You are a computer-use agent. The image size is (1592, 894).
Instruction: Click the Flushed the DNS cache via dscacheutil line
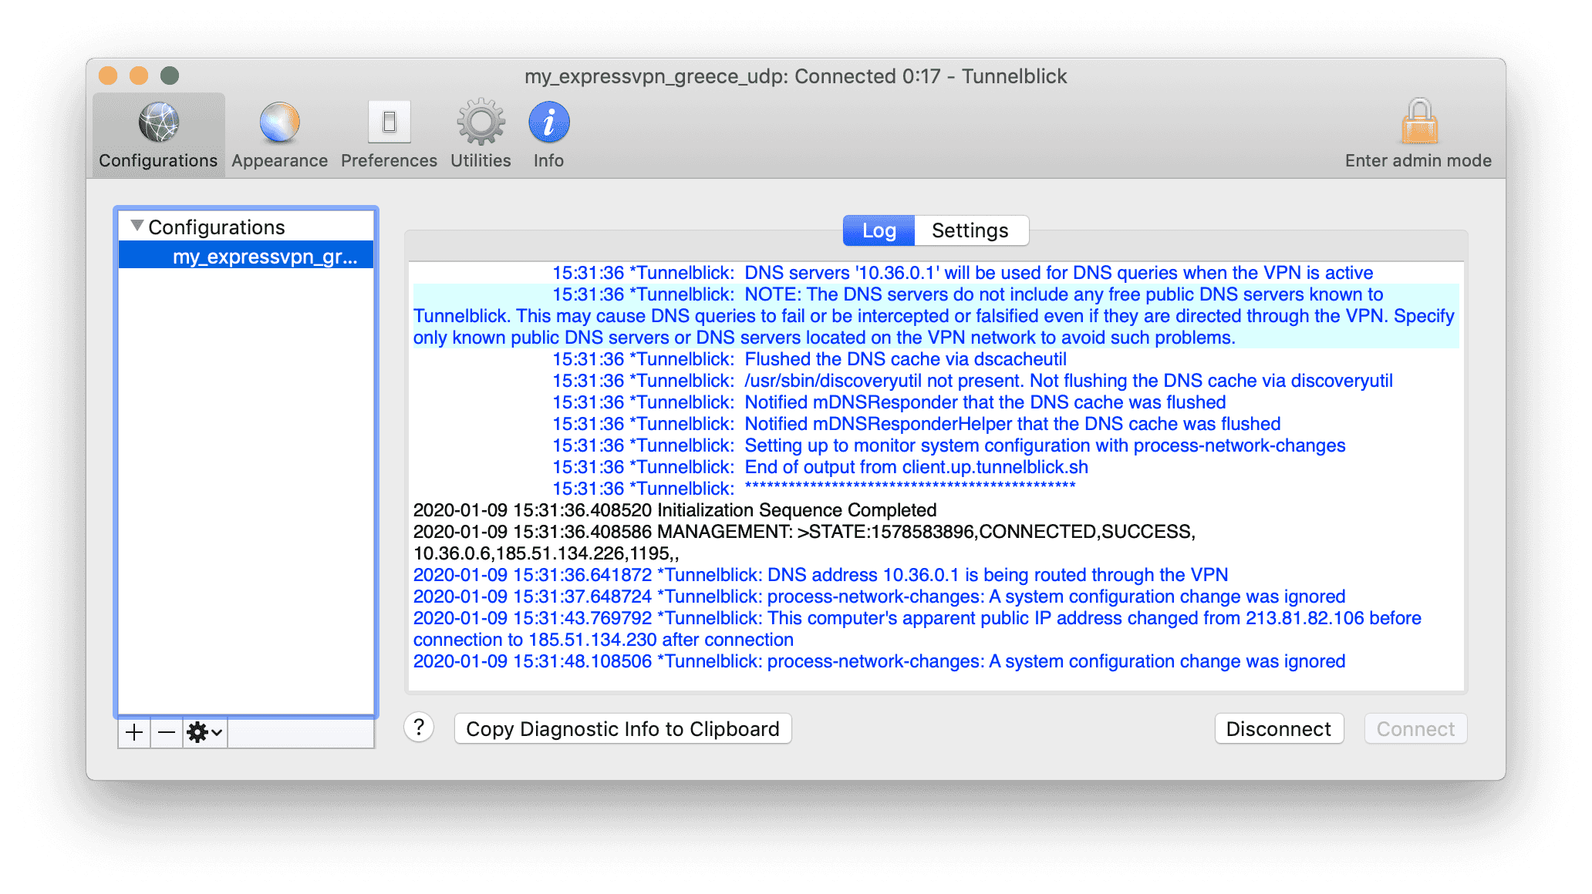pyautogui.click(x=809, y=359)
